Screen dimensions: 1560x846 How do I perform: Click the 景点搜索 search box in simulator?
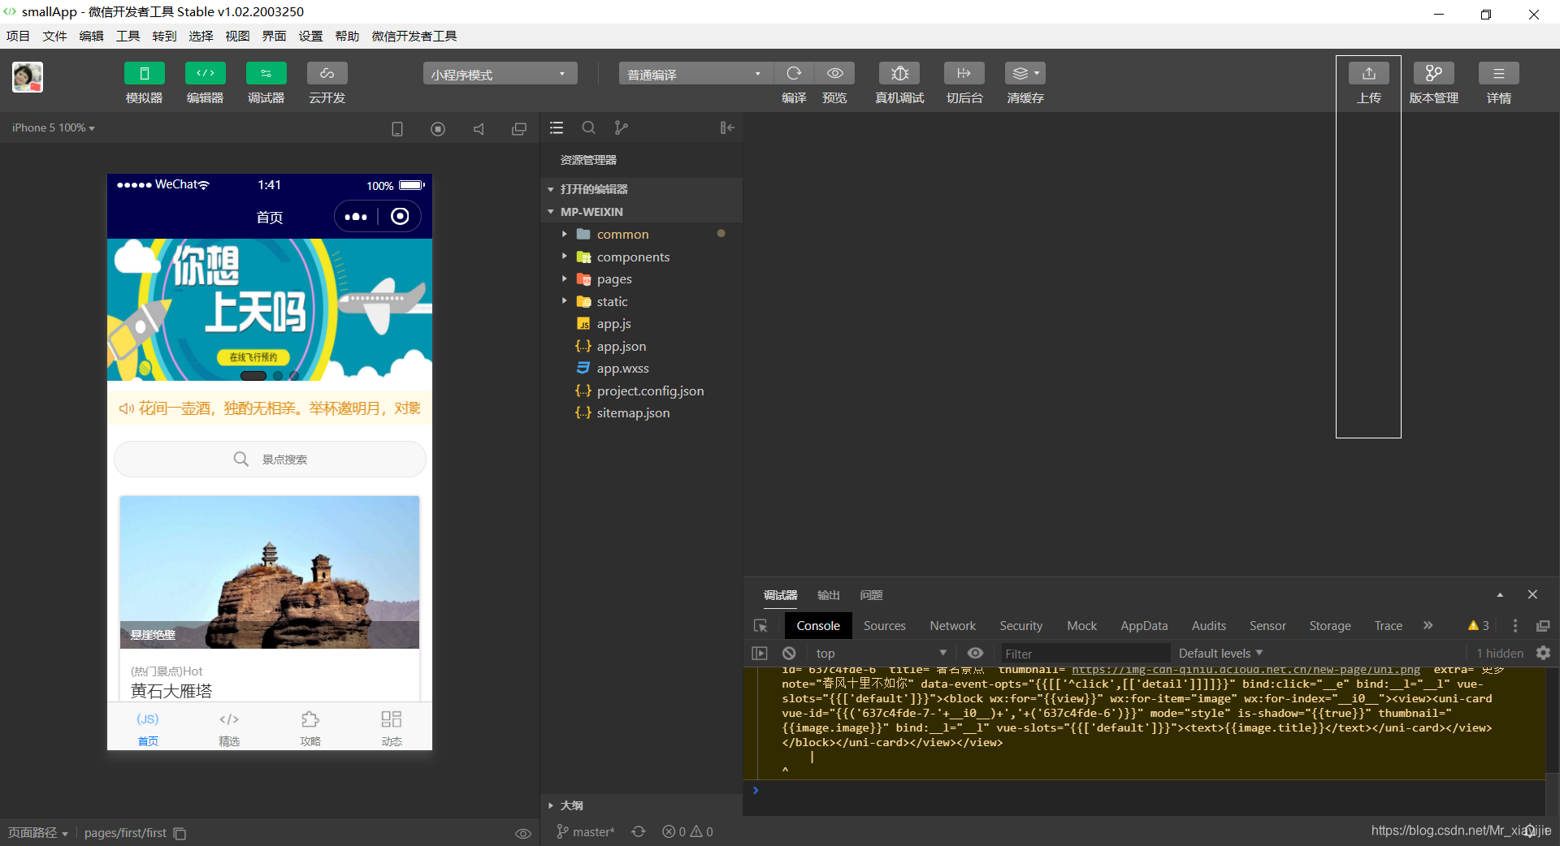[270, 460]
